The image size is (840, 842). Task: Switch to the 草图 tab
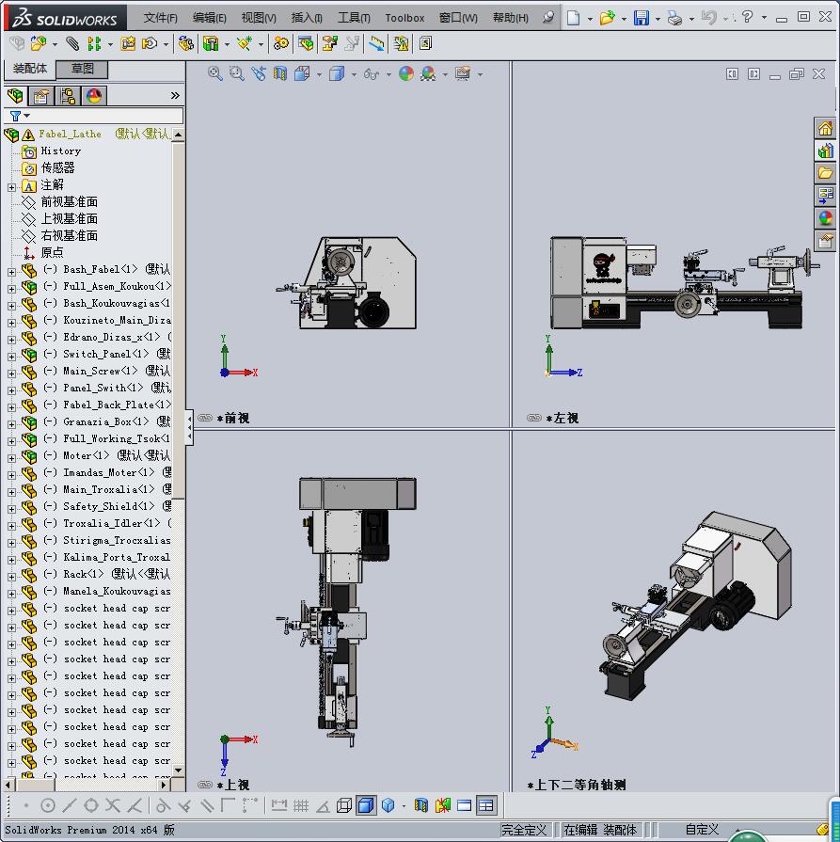point(83,69)
